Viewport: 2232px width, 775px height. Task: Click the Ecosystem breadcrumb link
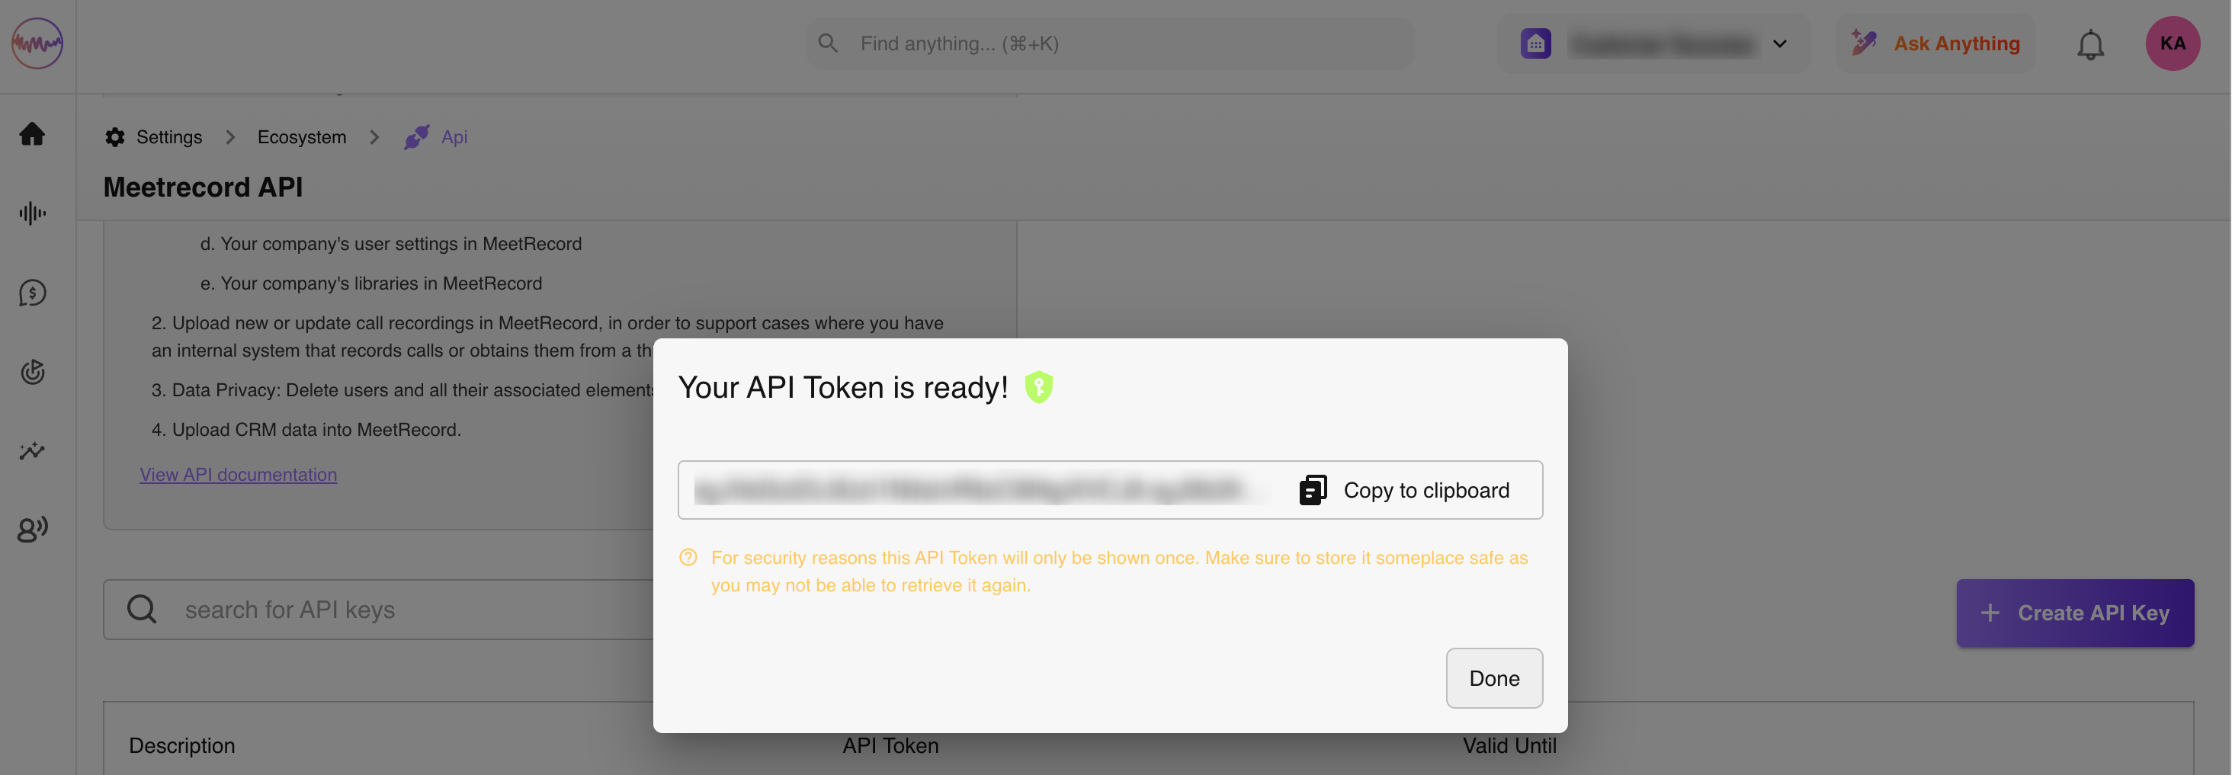tap(302, 137)
